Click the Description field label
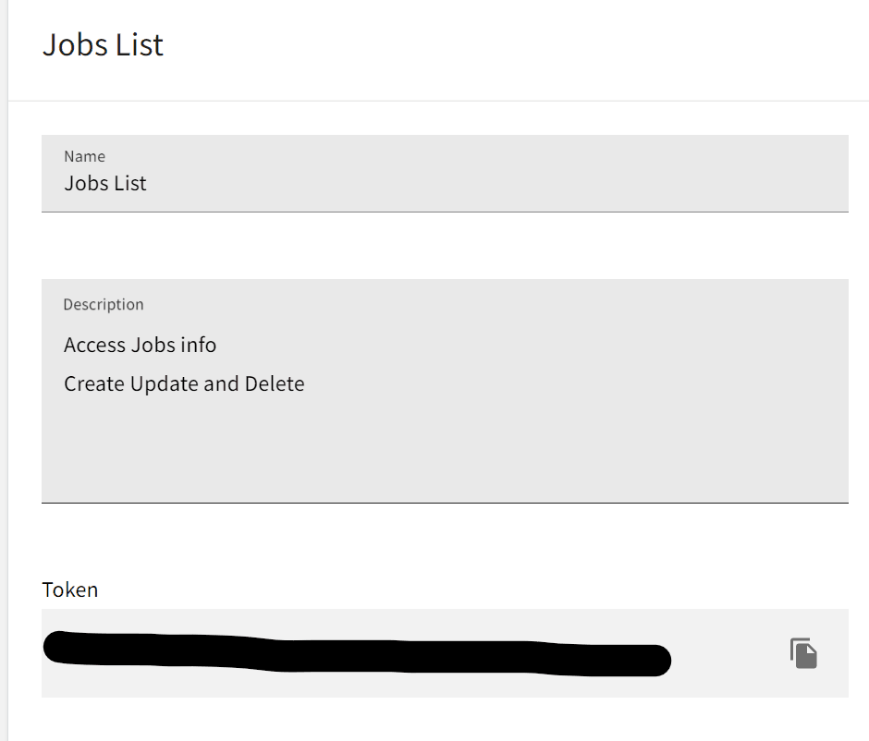The height and width of the screenshot is (741, 869). tap(104, 304)
